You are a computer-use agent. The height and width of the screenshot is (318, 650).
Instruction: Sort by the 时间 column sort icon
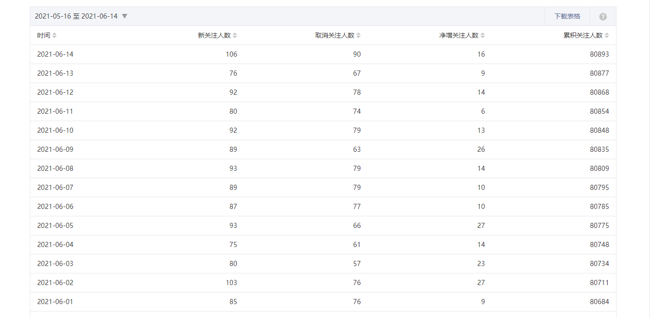(54, 36)
